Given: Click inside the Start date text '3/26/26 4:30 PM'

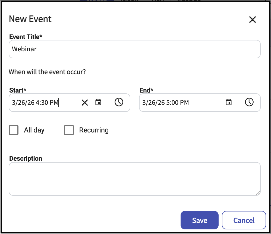Looking at the screenshot, I should [x=35, y=103].
